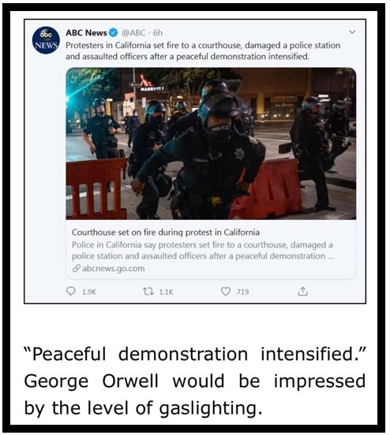Image resolution: width=390 pixels, height=435 pixels.
Task: Click the article description Police in California say
Action: tap(202, 251)
